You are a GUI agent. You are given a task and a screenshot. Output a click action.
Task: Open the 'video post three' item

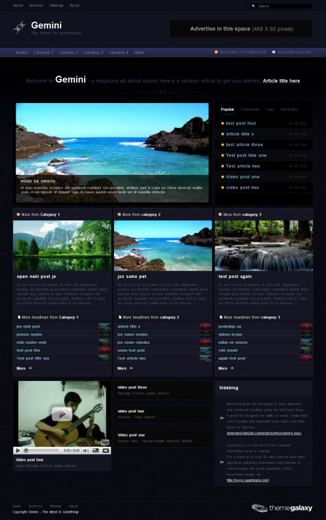pos(132,388)
